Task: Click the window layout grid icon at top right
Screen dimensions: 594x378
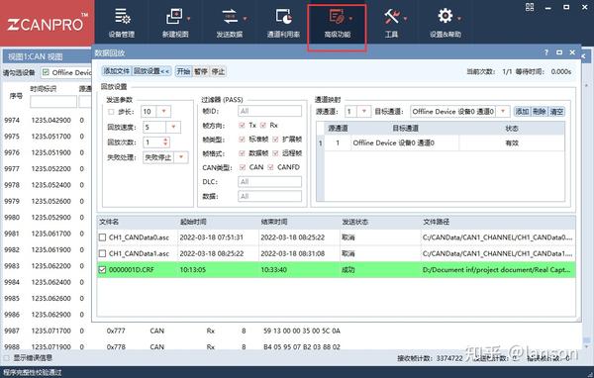Action: coord(530,7)
